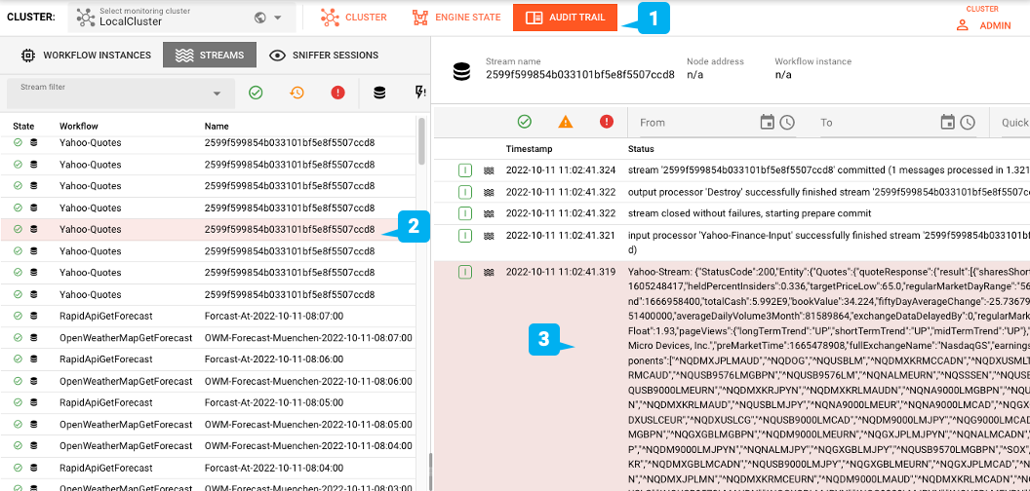Viewport: 1030px width, 491px height.
Task: Open the Audit Trail tab
Action: [565, 18]
